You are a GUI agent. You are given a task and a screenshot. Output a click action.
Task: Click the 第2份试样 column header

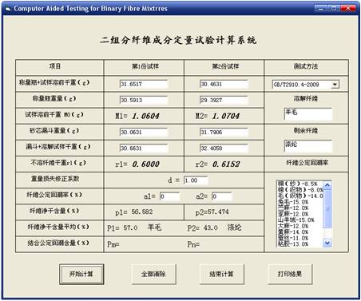(225, 66)
